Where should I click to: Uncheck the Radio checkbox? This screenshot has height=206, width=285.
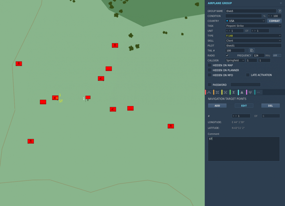click(x=227, y=55)
